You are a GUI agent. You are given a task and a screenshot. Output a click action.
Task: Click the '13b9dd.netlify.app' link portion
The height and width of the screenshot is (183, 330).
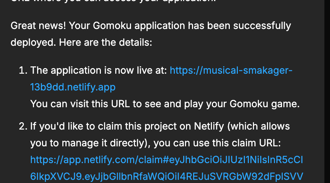pos(73,87)
